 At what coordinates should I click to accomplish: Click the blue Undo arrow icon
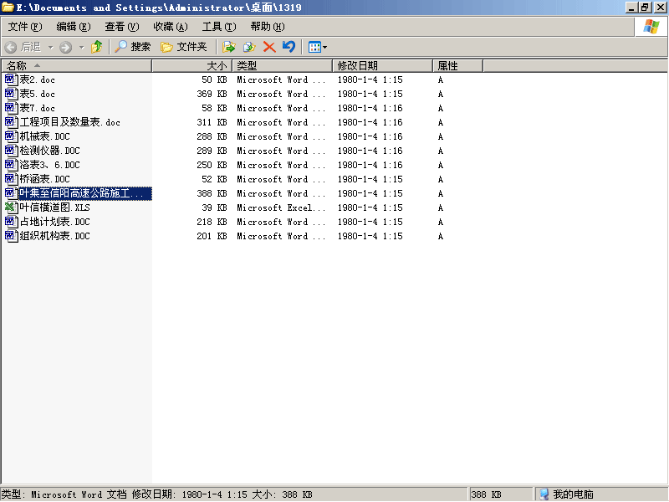pos(289,47)
